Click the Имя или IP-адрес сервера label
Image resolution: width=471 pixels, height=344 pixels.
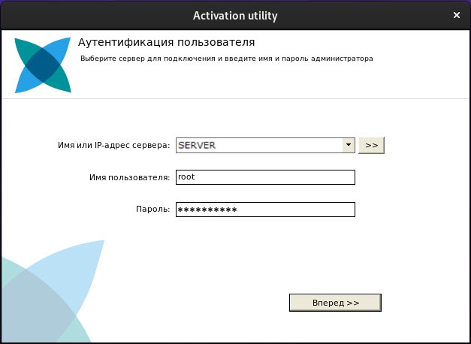pos(113,145)
